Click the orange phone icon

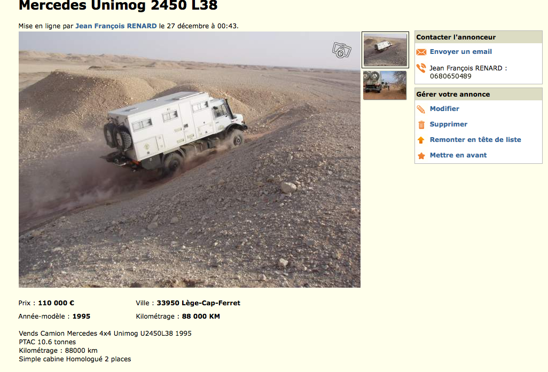click(421, 68)
